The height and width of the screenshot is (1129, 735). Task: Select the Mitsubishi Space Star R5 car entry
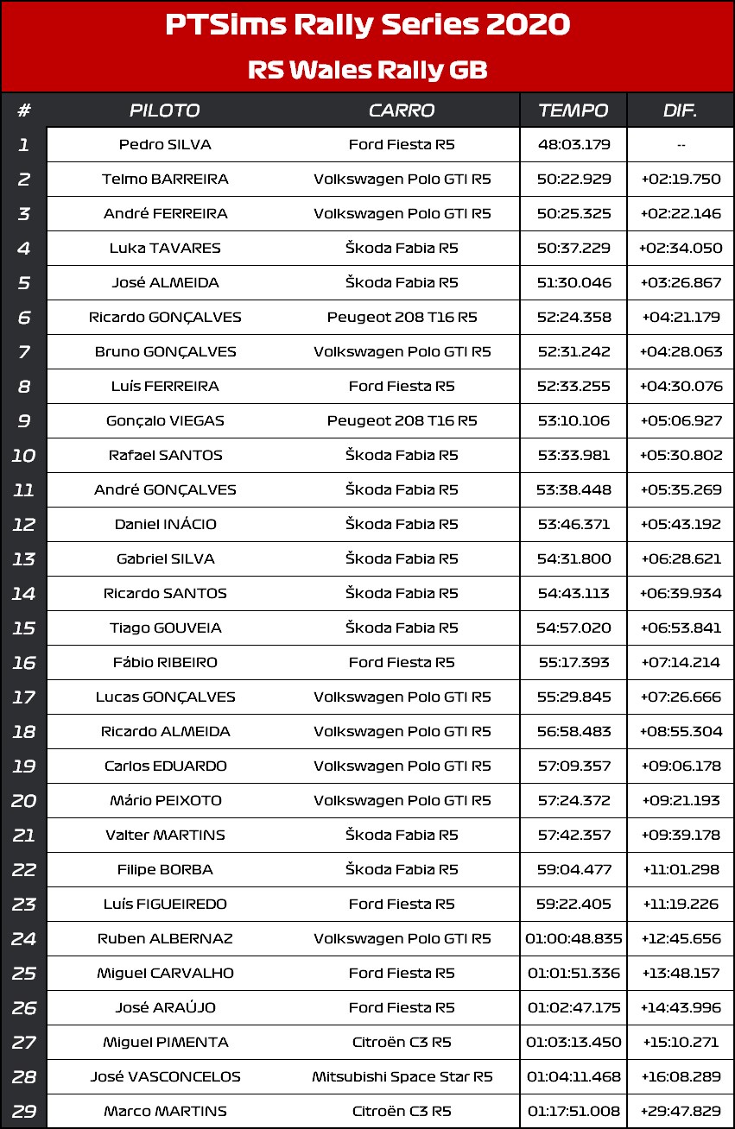[x=402, y=1077]
